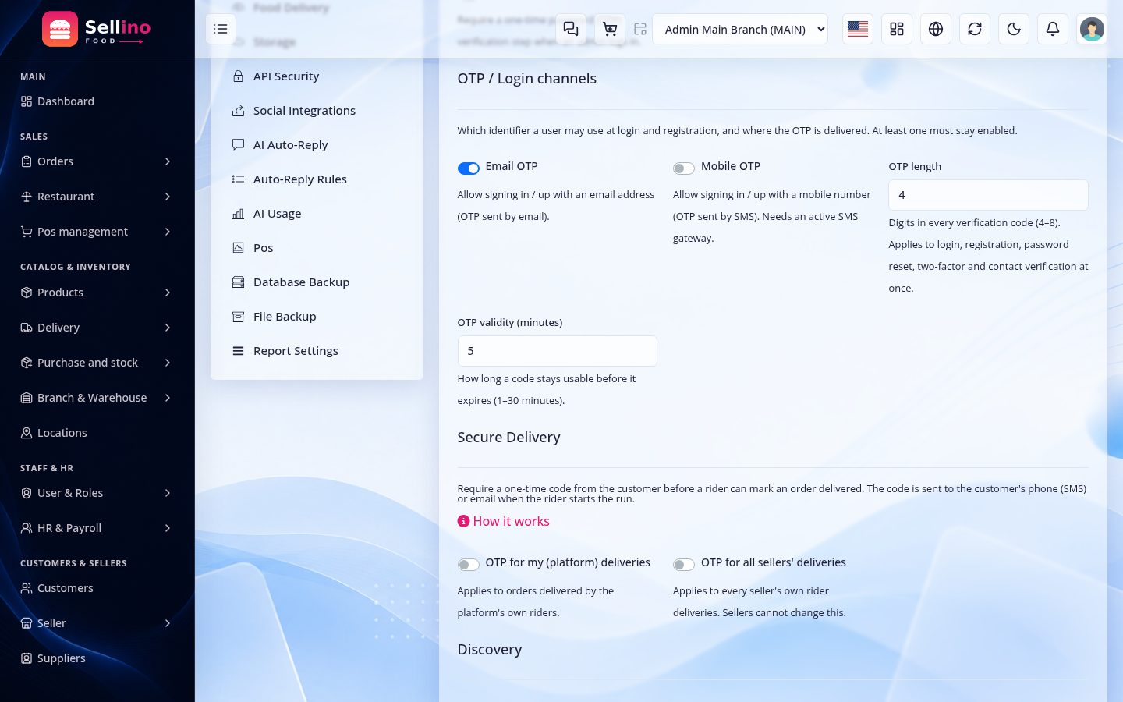This screenshot has height=702, width=1123.
Task: Click the Customers sidebar icon
Action: click(x=27, y=588)
